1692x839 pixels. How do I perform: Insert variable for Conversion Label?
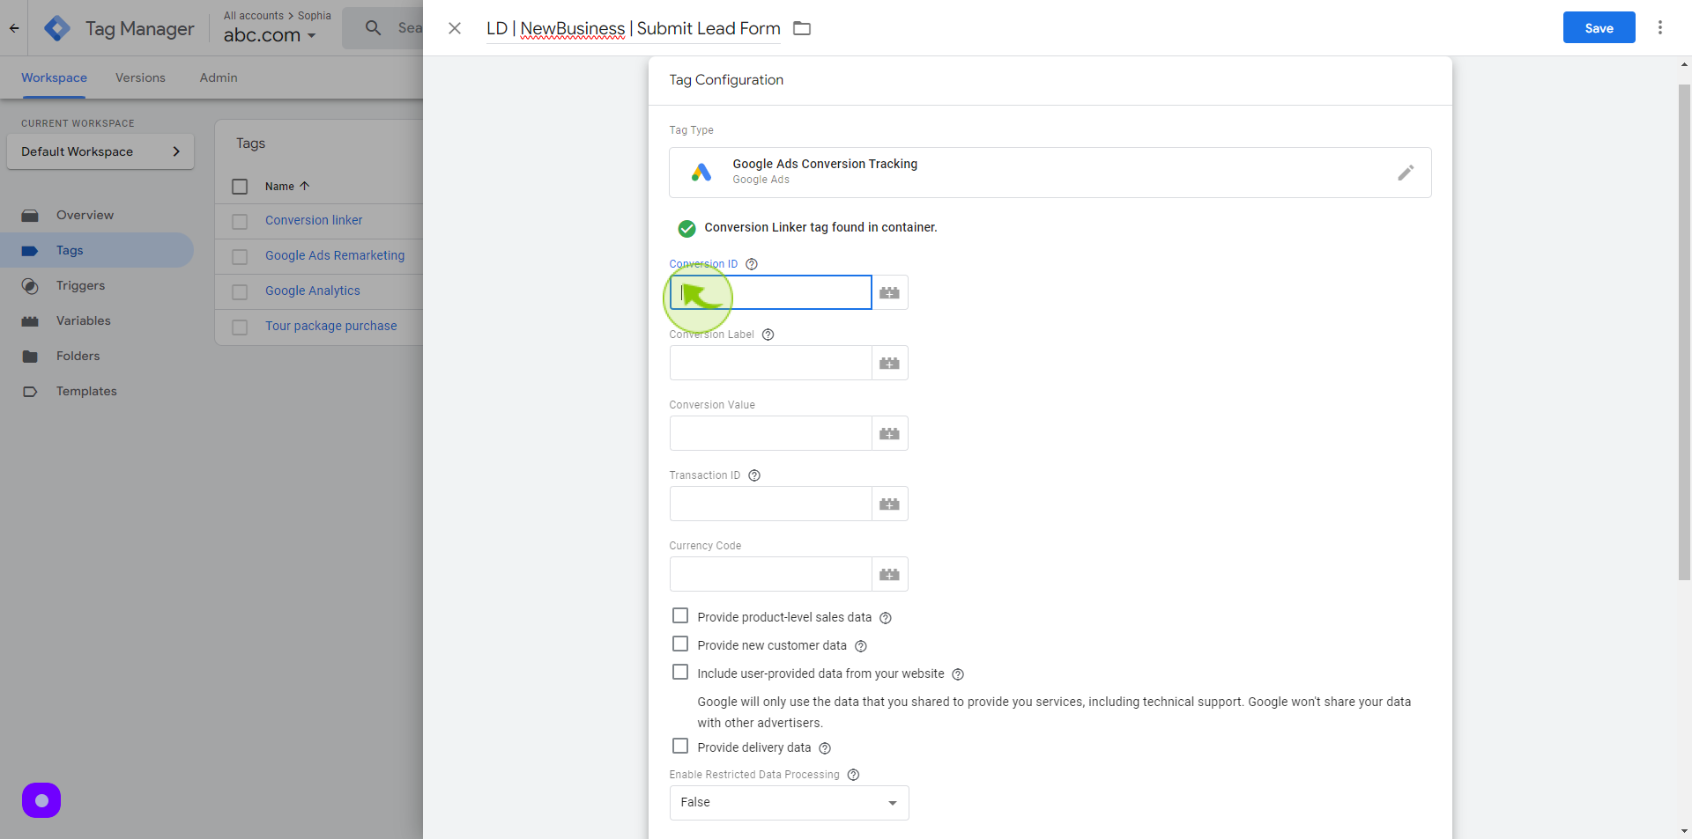[890, 363]
